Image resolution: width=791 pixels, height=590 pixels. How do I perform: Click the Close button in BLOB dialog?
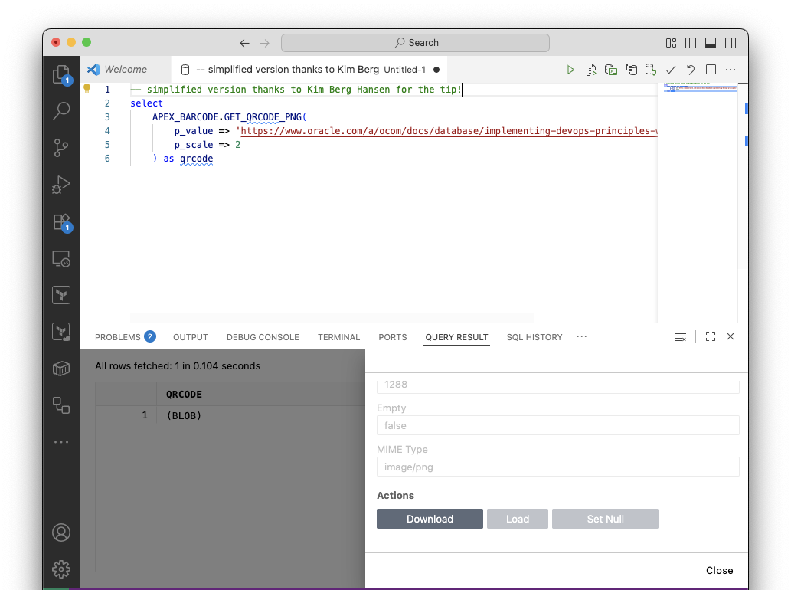click(719, 571)
